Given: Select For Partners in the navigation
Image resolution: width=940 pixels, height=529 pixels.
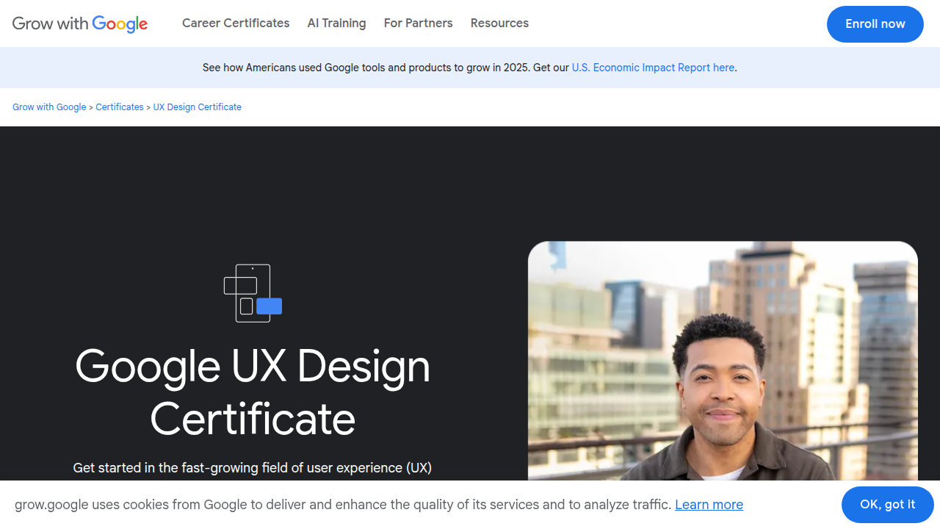Looking at the screenshot, I should point(418,23).
